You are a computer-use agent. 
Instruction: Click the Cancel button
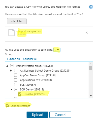pos(60,115)
